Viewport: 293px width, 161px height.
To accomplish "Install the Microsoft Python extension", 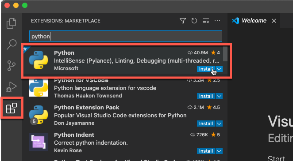I will [x=206, y=69].
